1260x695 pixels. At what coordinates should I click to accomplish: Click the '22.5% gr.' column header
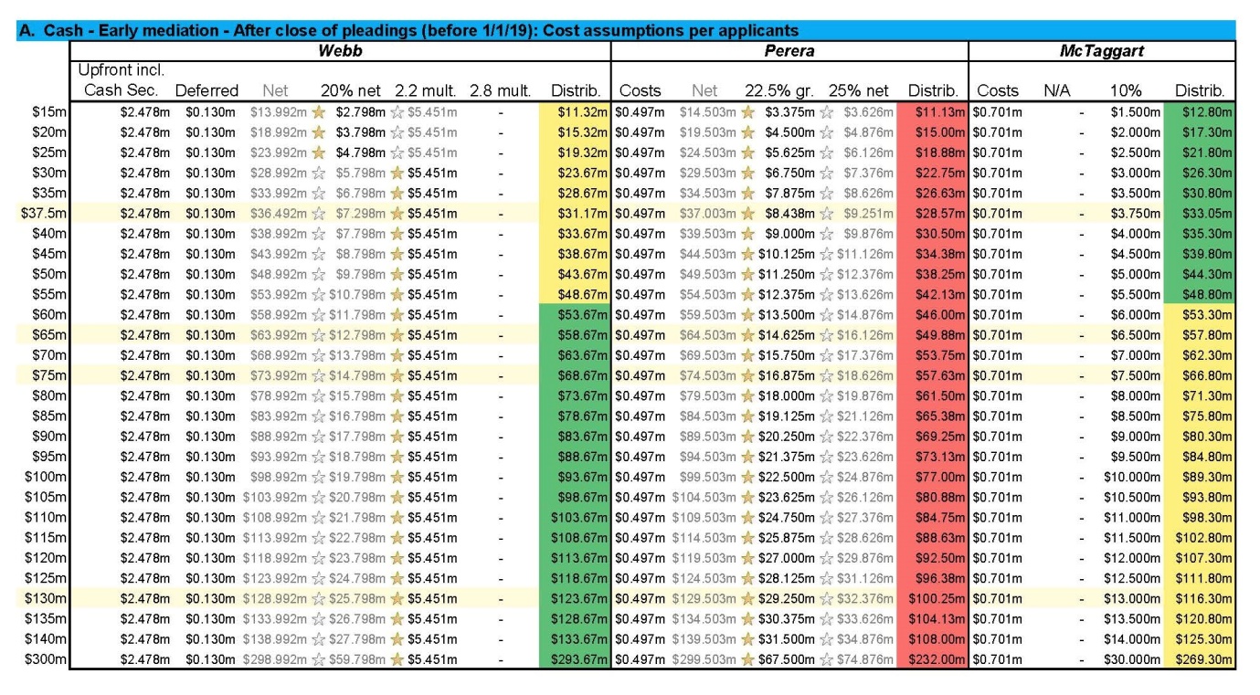point(778,90)
